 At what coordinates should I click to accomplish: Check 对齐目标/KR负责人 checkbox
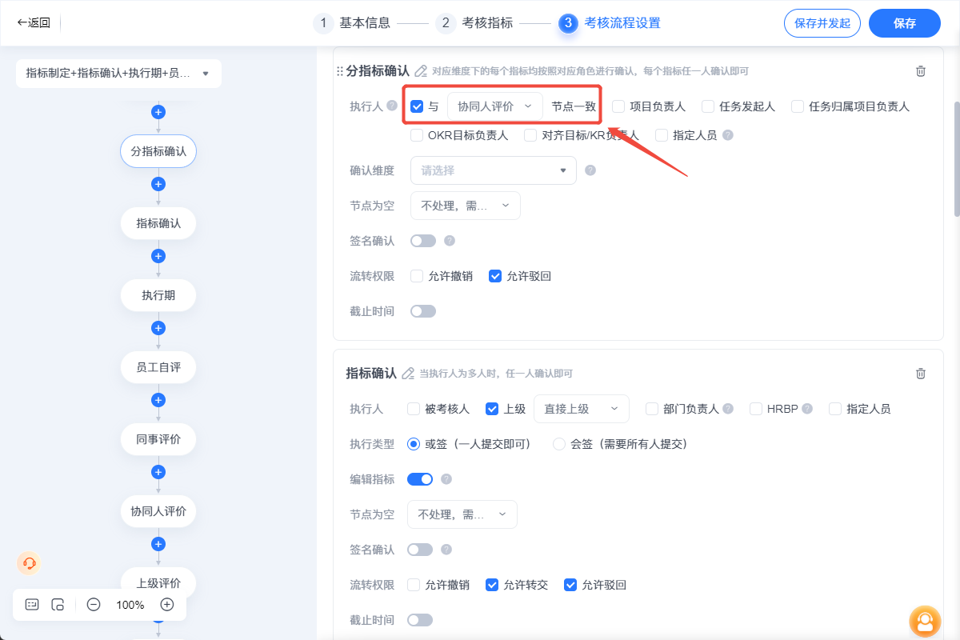[530, 135]
